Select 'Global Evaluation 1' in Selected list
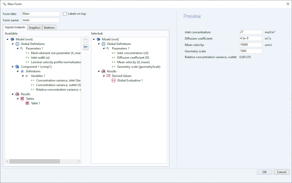Image resolution: width=292 pixels, height=183 pixels. click(x=130, y=80)
